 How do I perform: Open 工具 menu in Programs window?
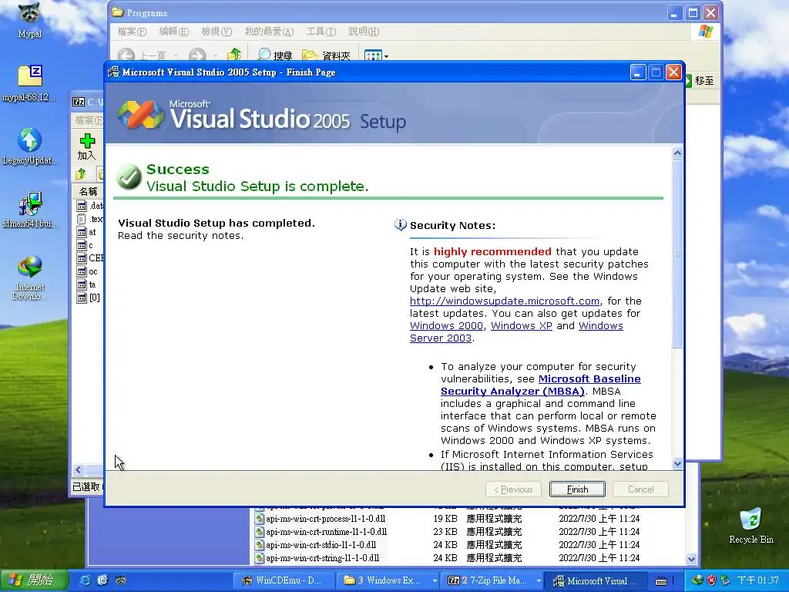tap(321, 32)
